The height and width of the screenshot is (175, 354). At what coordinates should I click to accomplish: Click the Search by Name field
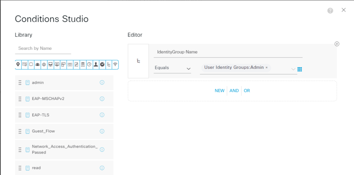click(43, 48)
